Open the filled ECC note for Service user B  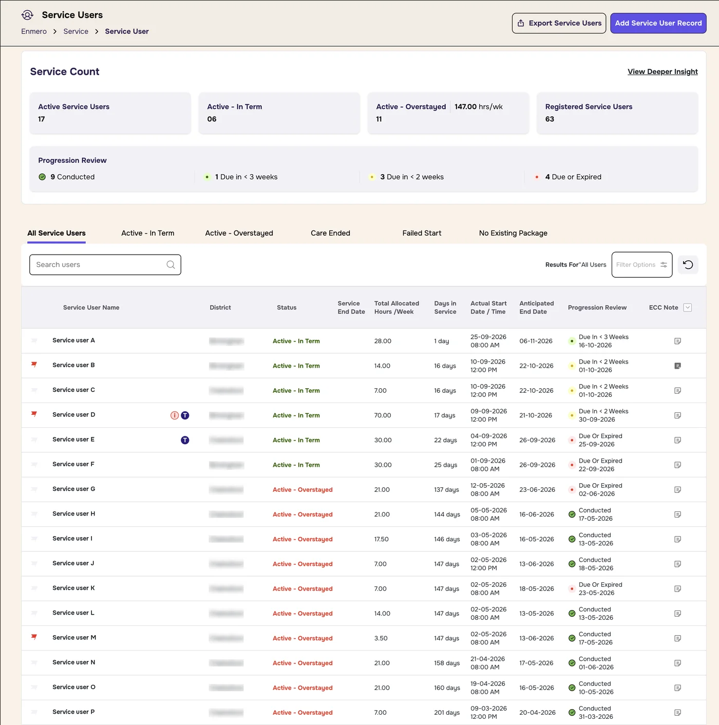coord(677,366)
